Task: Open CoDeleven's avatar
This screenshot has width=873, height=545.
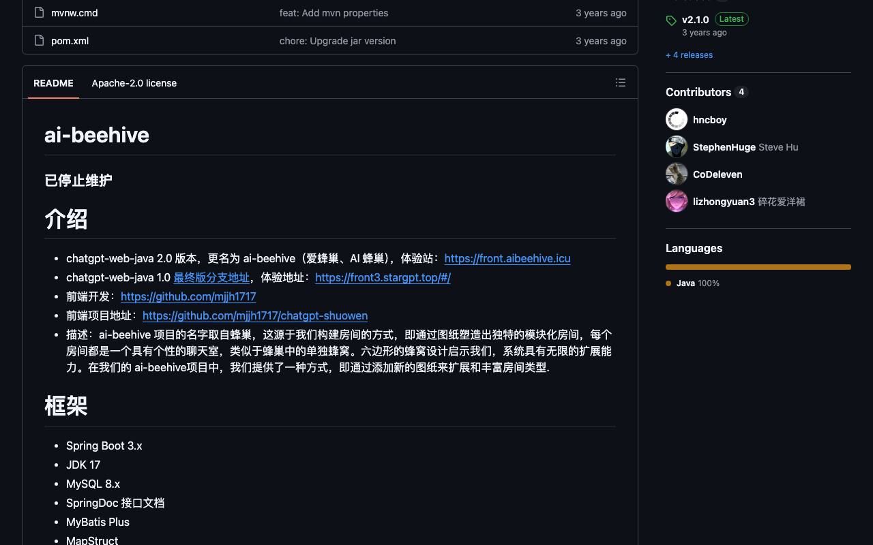Action: pos(677,174)
